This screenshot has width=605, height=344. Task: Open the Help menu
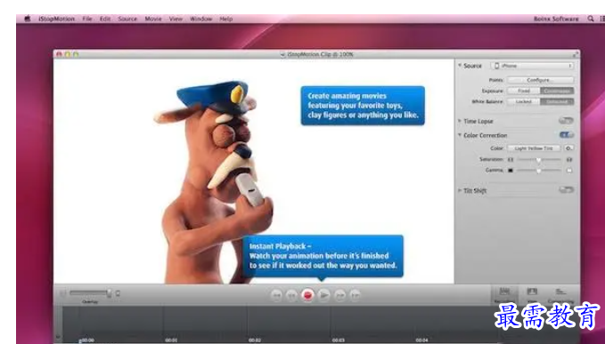pos(226,19)
